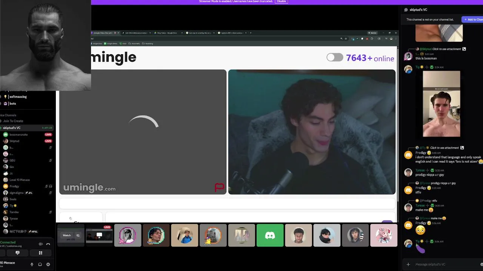Bookmark page with star icon in address bar
Screen dimensions: 483x271
coord(346,39)
